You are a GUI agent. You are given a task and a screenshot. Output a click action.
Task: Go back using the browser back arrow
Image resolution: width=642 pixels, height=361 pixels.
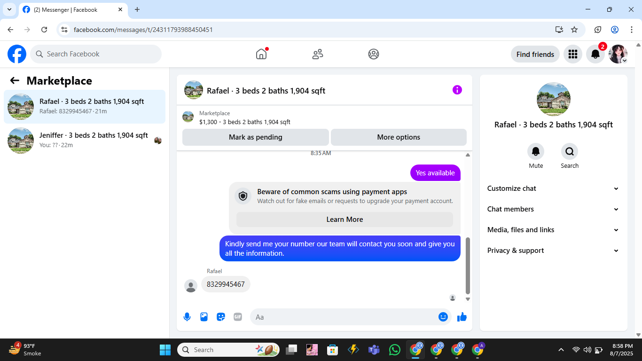pyautogui.click(x=10, y=30)
